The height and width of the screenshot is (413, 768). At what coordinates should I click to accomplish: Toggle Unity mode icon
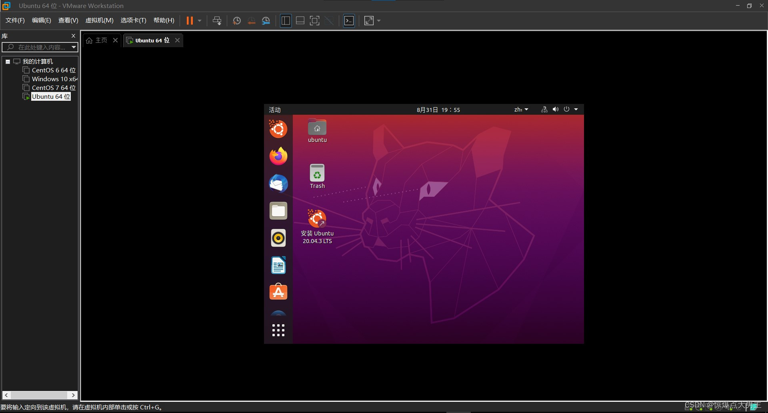coord(329,21)
